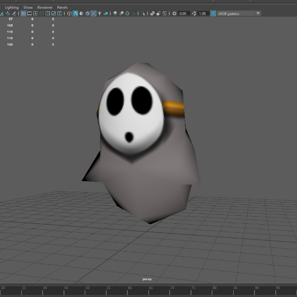
Task: Open the Renderer menu
Action: click(x=45, y=7)
